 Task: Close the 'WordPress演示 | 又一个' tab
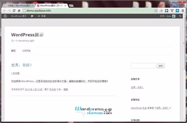coord(65,5)
